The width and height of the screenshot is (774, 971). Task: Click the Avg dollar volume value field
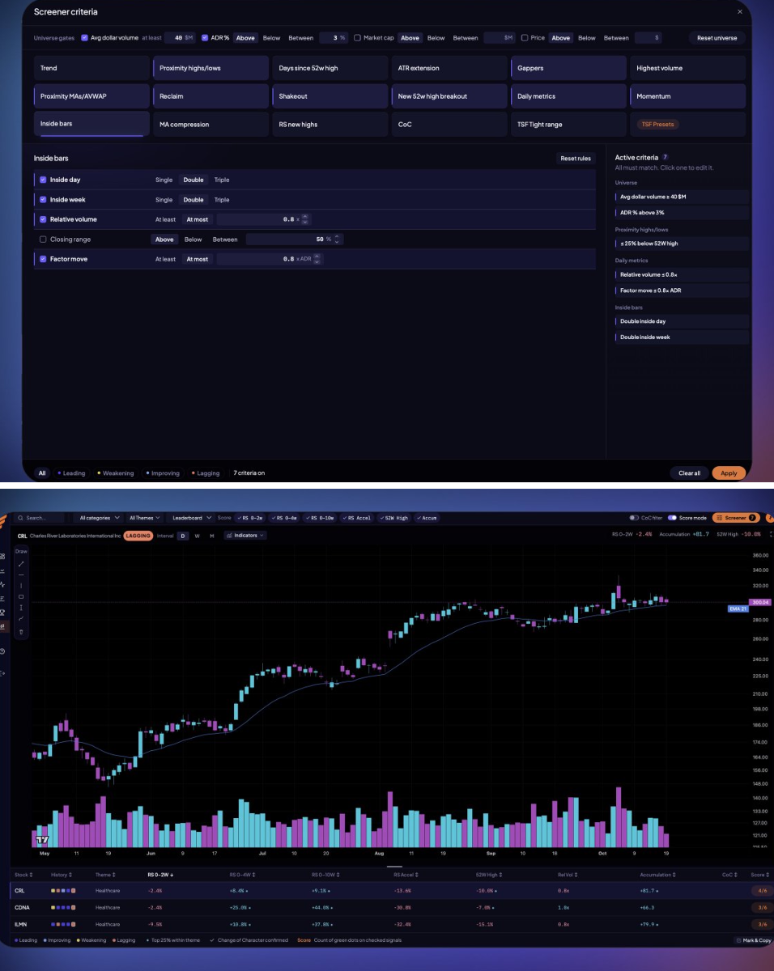[x=181, y=37]
